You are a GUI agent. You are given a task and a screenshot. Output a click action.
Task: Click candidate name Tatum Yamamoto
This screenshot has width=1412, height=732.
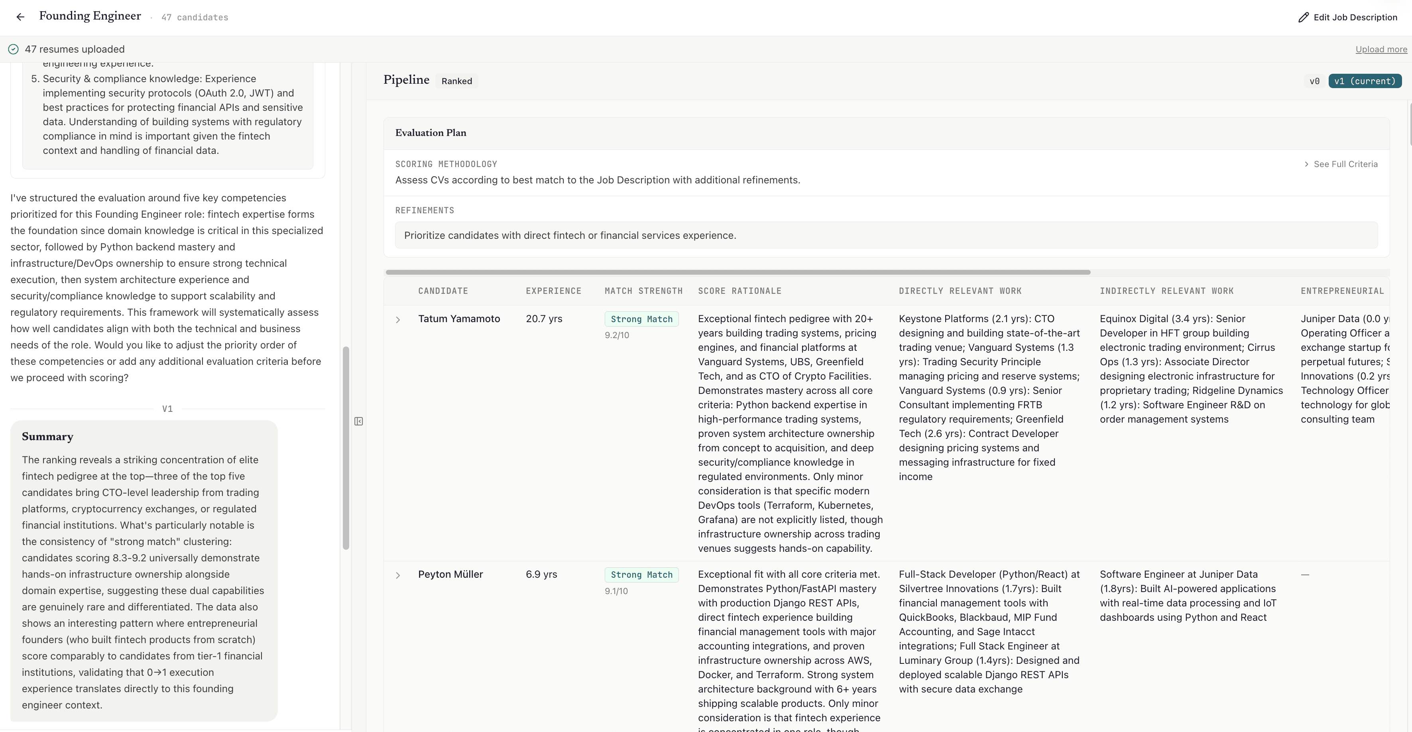(x=459, y=319)
